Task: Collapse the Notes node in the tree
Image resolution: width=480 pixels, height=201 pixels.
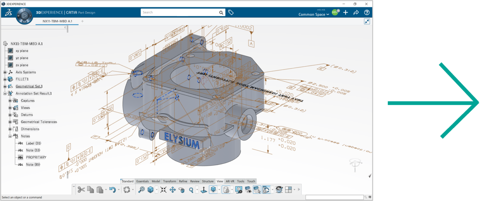Action: (x=10, y=136)
